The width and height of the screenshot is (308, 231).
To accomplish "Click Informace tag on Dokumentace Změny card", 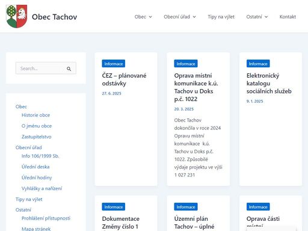I will [114, 207].
